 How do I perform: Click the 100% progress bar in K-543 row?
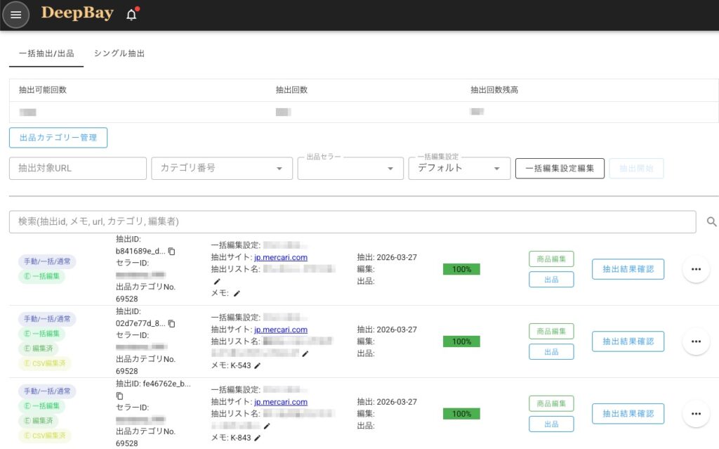click(x=461, y=341)
